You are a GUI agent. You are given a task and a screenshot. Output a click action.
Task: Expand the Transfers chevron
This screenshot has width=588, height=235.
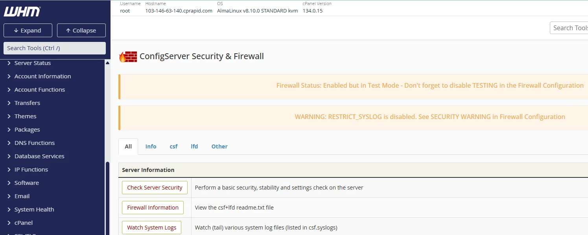(x=9, y=103)
